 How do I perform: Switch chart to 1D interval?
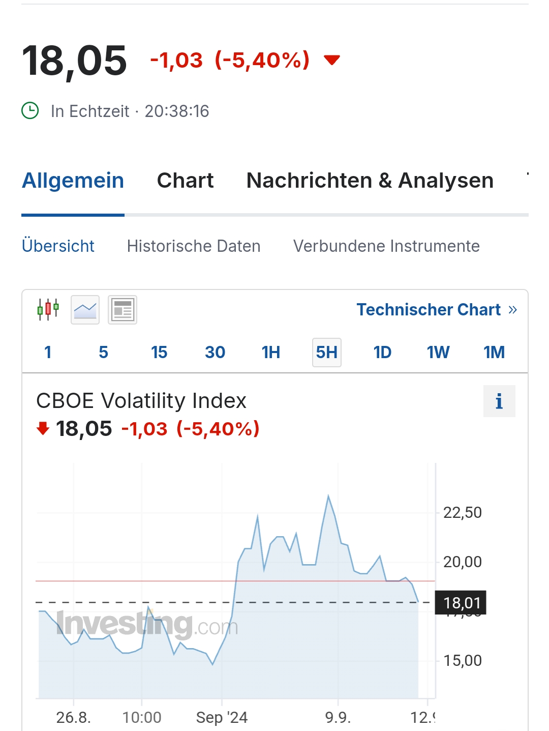click(382, 352)
